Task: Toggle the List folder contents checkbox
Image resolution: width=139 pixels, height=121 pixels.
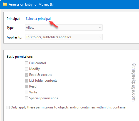Action: point(26,81)
